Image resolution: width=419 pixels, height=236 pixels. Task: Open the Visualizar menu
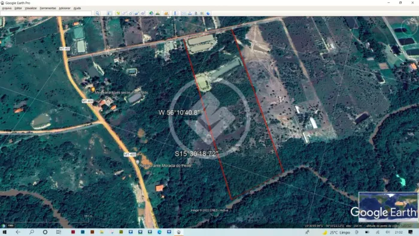[31, 8]
